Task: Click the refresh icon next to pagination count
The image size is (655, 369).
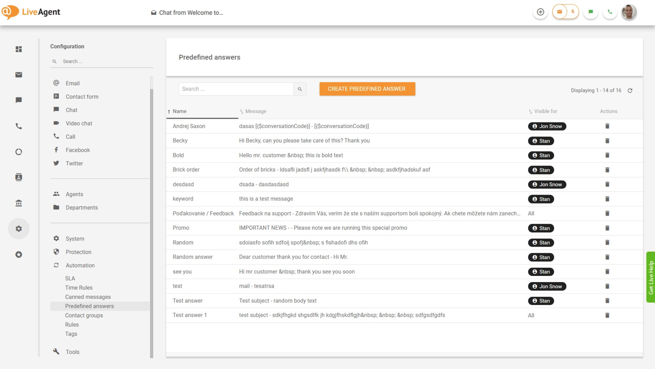Action: tap(630, 90)
